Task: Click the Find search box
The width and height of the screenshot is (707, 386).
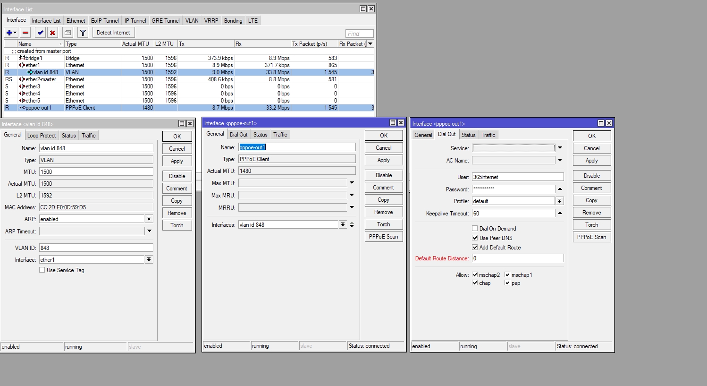Action: pos(359,34)
